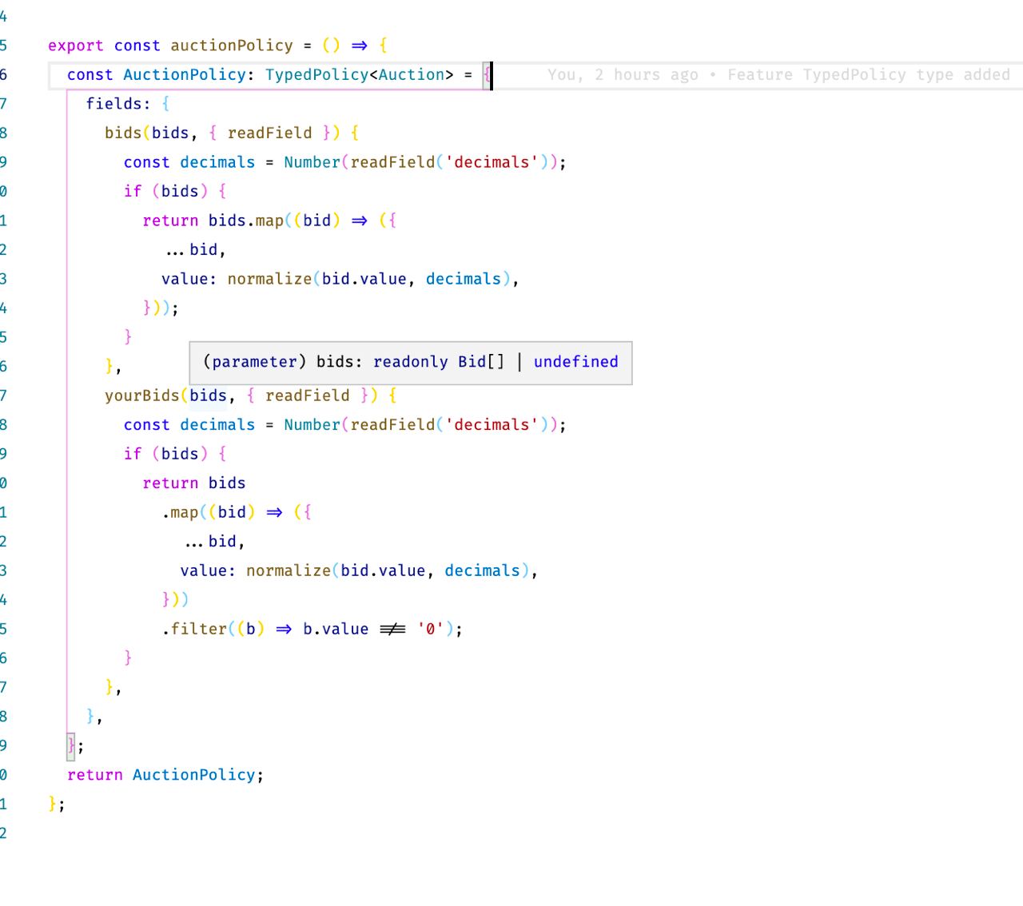Click 'return AuctionPolicy;' statement's AuctionPolicy identifier
The width and height of the screenshot is (1023, 906).
tap(194, 775)
